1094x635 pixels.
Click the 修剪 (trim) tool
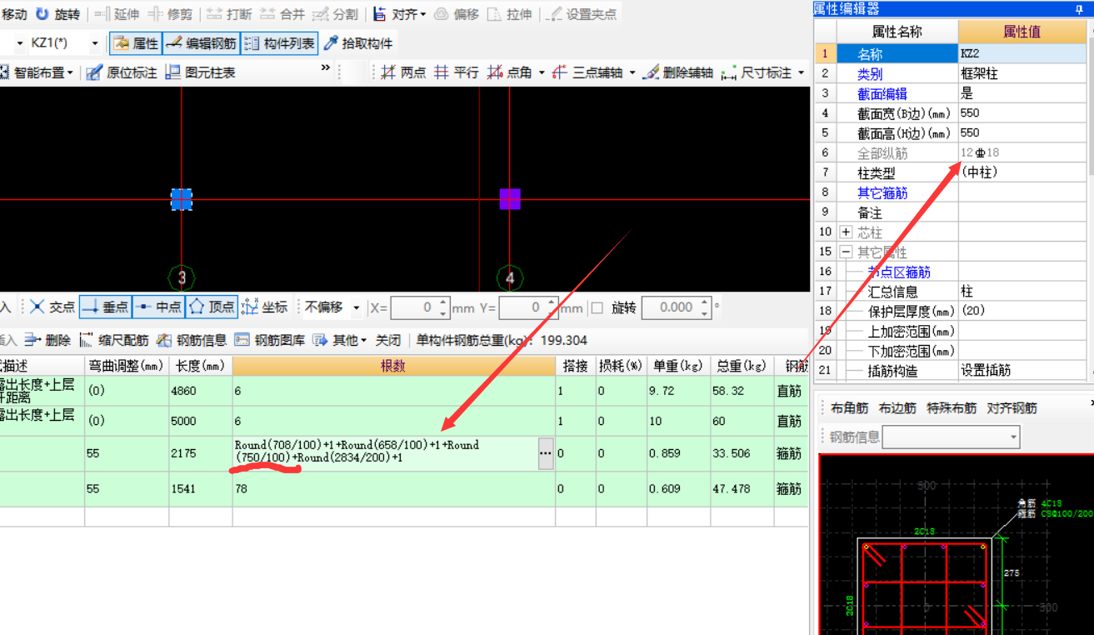pyautogui.click(x=170, y=14)
